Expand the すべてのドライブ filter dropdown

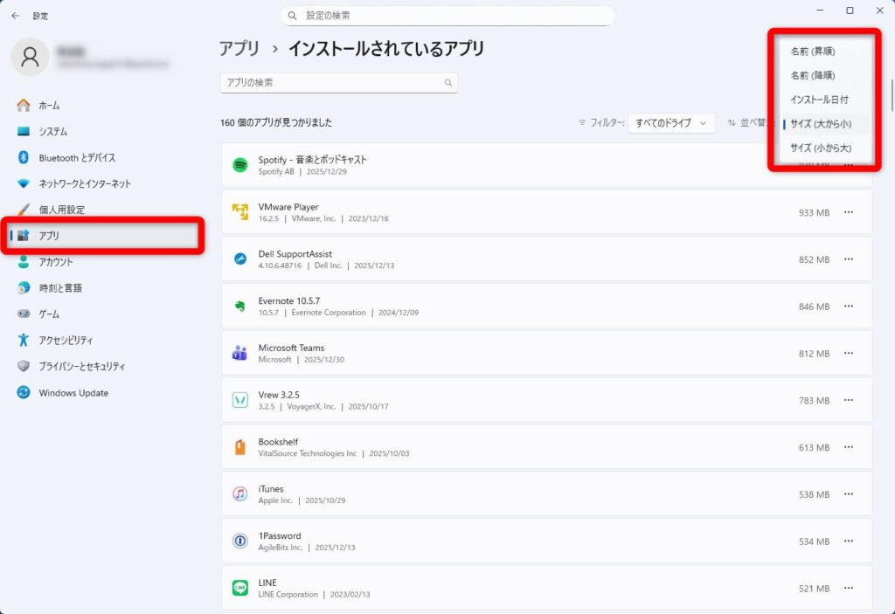click(671, 123)
